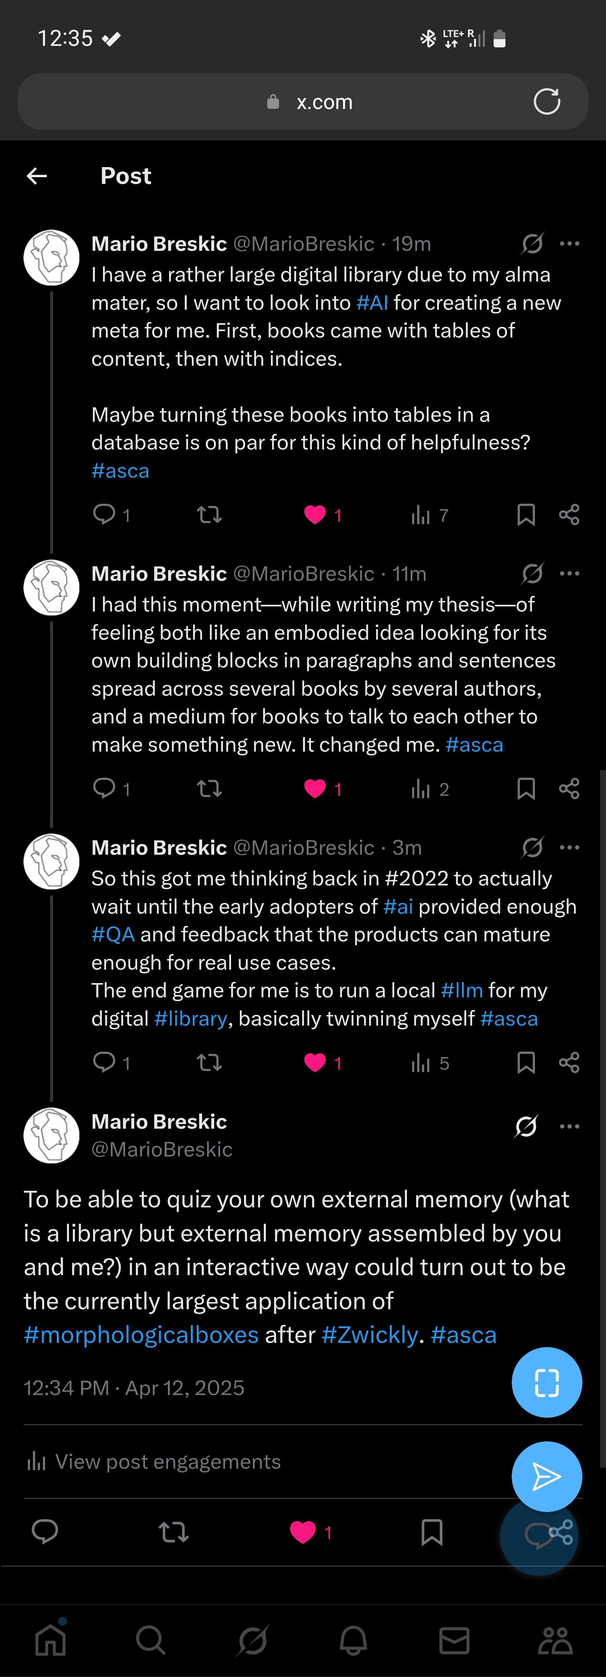Unlike the main post's pink heart

click(x=303, y=1533)
